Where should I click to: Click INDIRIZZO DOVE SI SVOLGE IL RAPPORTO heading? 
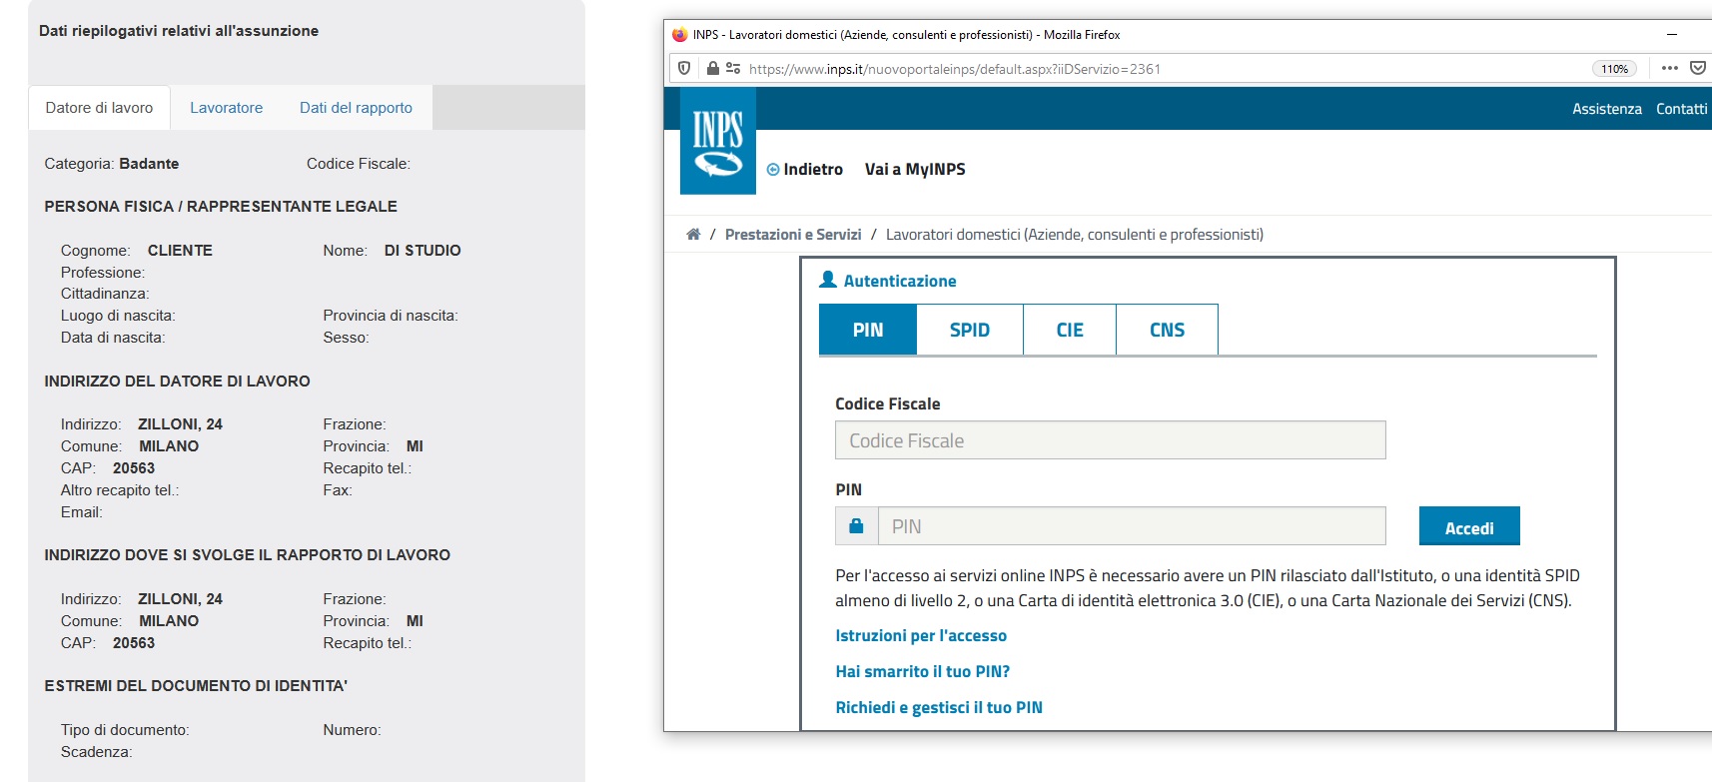point(247,554)
